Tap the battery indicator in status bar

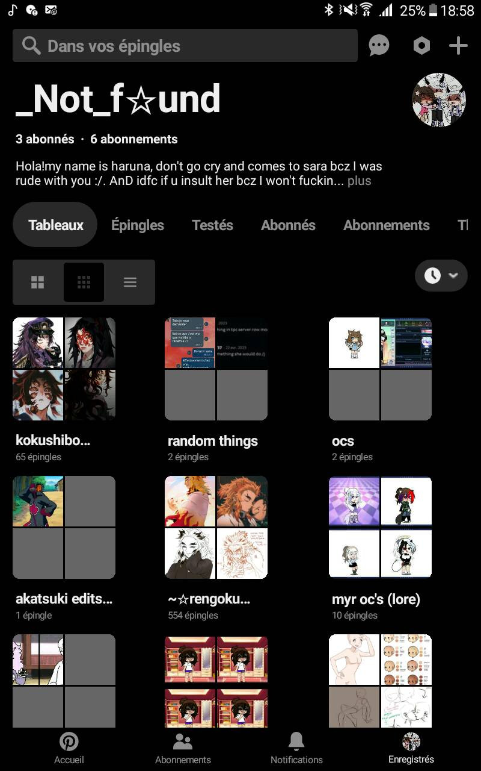[434, 10]
